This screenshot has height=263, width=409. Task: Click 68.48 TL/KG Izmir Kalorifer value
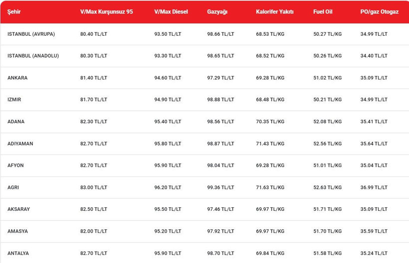(x=270, y=99)
